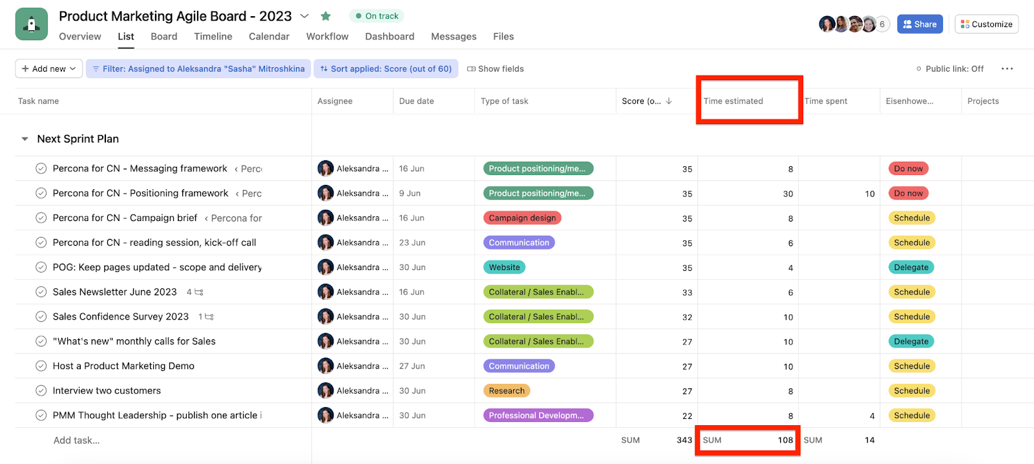Open Delegate tag on POG row
Viewport: 1034px width, 464px height.
pos(911,267)
